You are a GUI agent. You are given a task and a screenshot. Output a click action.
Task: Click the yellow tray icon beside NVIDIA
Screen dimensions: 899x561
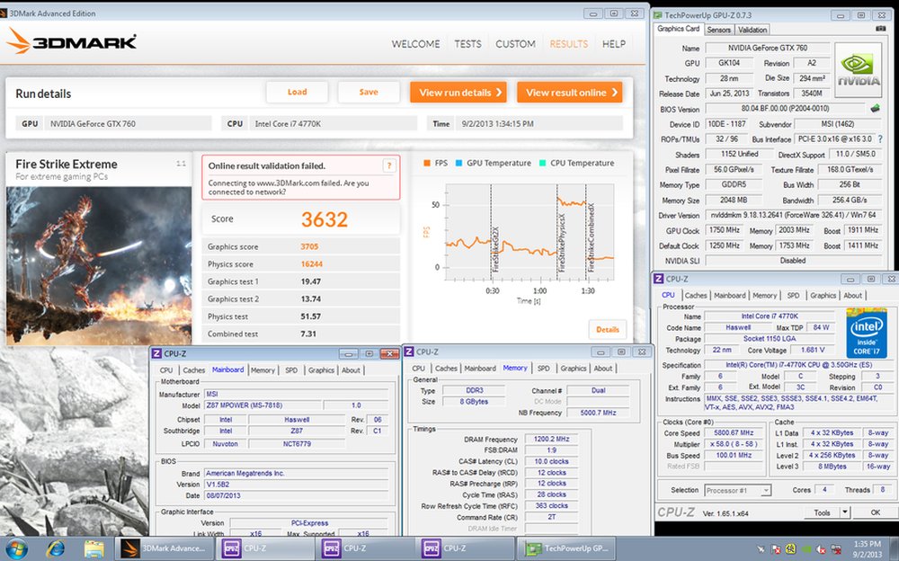[x=790, y=549]
